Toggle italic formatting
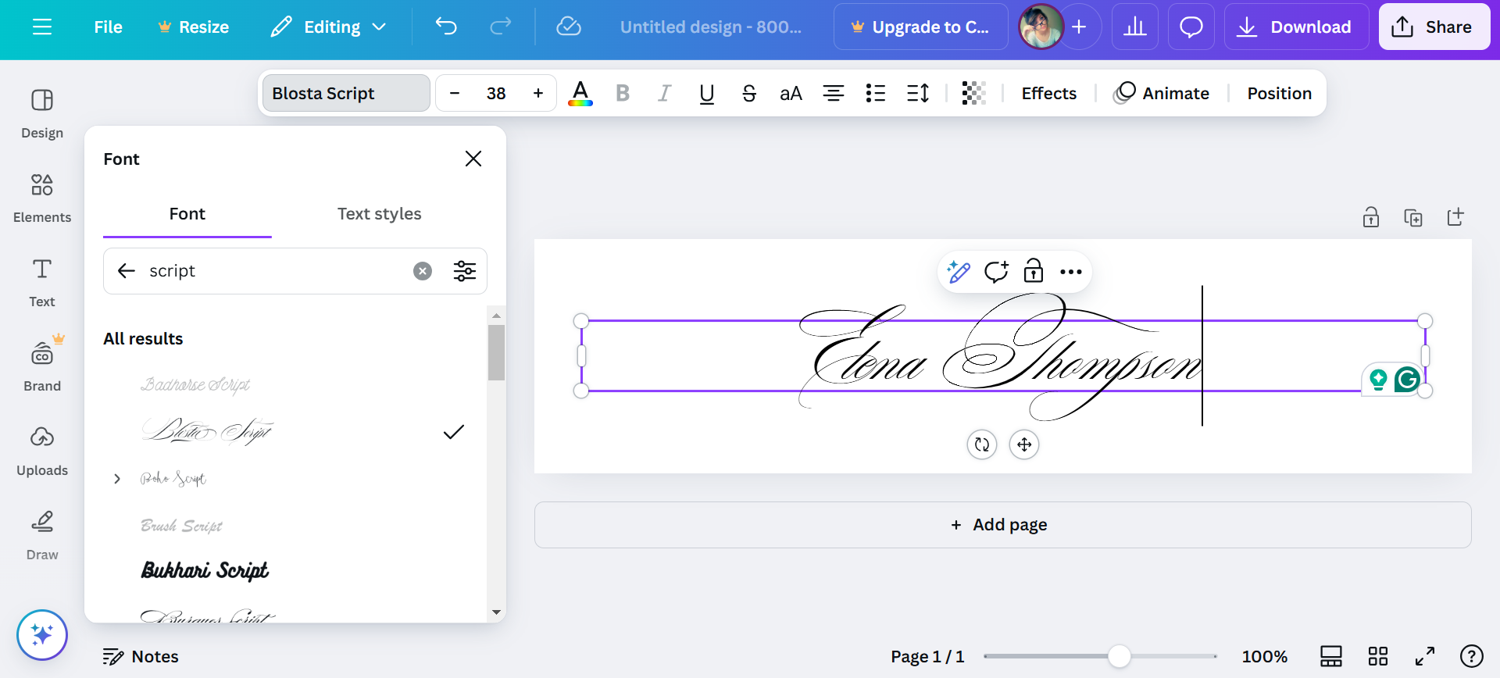Viewport: 1500px width, 678px height. pos(664,94)
